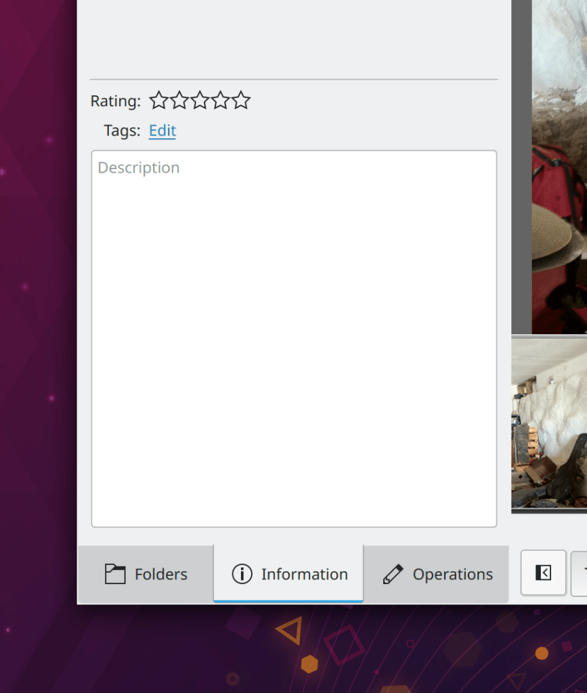Image resolution: width=587 pixels, height=693 pixels.
Task: Click the main image preview
Action: point(559,169)
